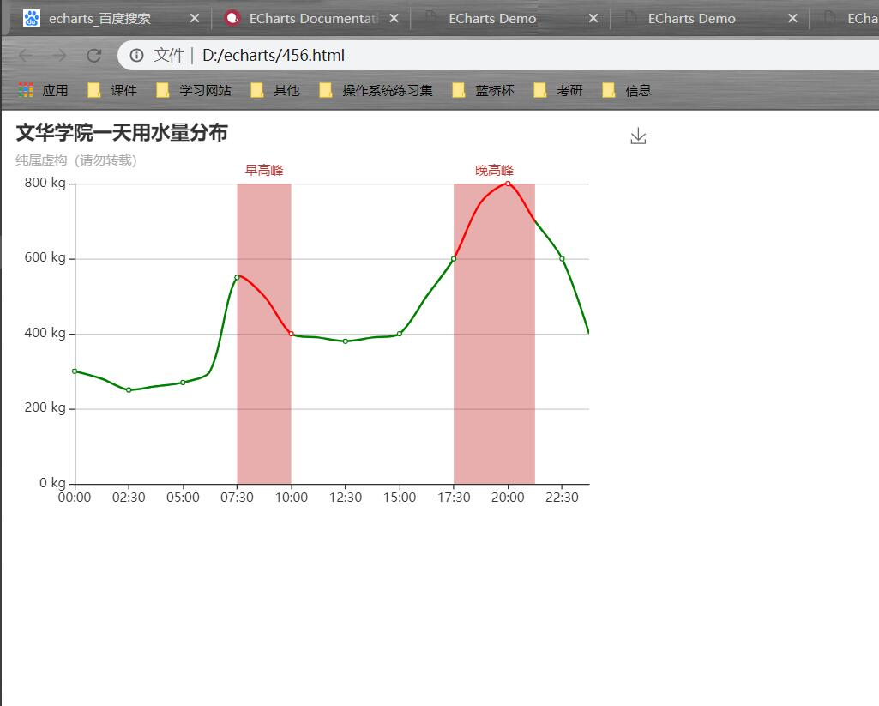879x706 pixels.
Task: Open the 学习网站 bookmark folder
Action: click(x=194, y=90)
